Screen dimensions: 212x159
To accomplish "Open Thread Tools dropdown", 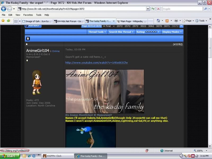I will (97, 32).
